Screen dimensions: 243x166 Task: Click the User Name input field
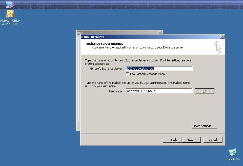(159, 91)
